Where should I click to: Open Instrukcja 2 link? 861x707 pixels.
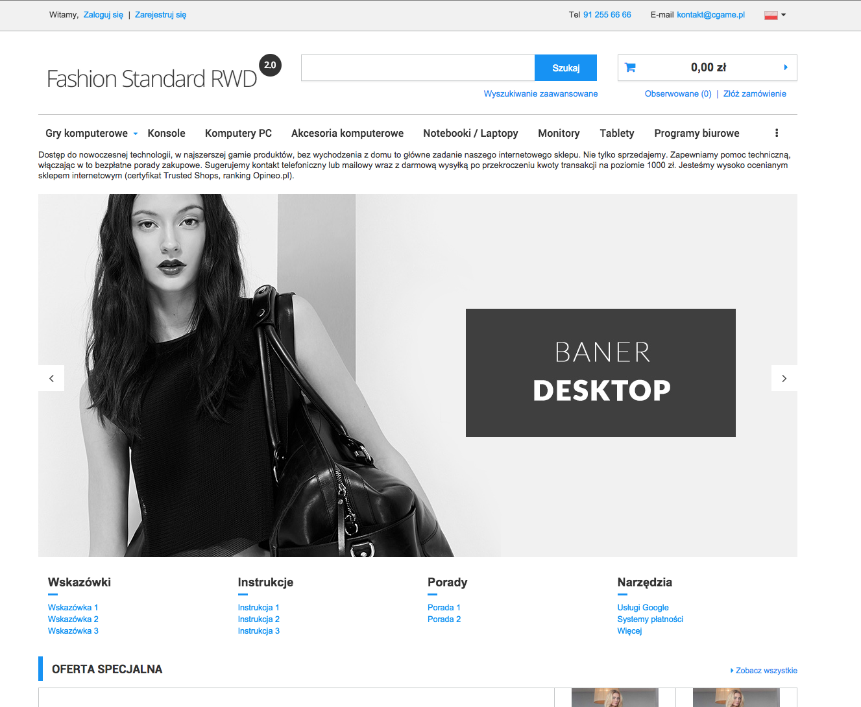click(258, 619)
